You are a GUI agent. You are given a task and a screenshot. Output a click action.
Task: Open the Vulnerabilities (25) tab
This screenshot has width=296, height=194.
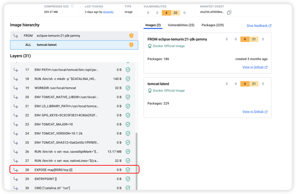181,25
